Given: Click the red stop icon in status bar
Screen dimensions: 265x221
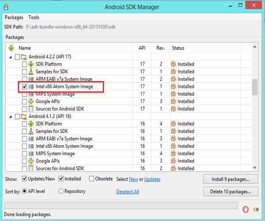Looking at the screenshot, I should click(246, 210).
